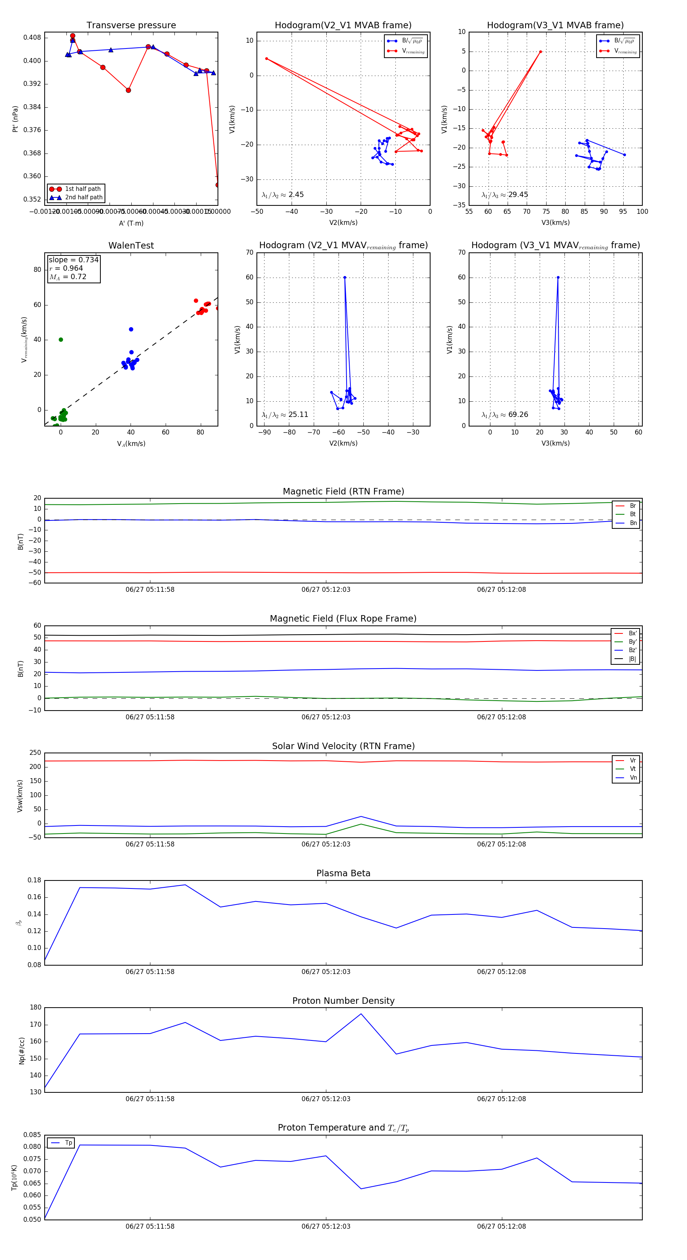Click the "Transverse pressure" plot title
The height and width of the screenshot is (1260, 687).
click(131, 26)
